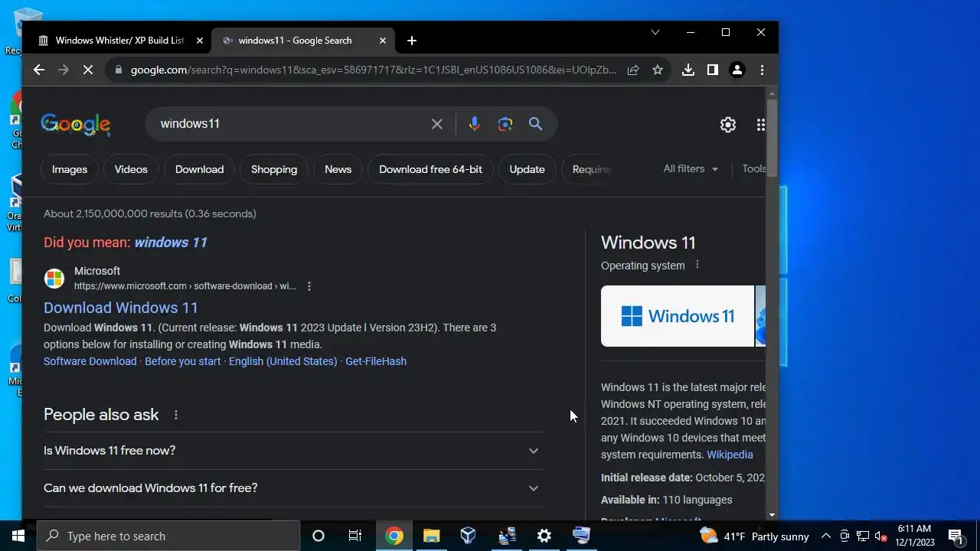This screenshot has width=980, height=551.
Task: Click the "windows 11" Did you mean suggestion
Action: 171,243
